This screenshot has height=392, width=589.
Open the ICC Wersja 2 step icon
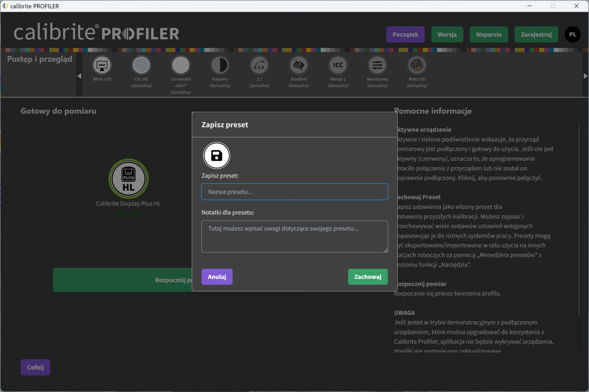tap(338, 65)
